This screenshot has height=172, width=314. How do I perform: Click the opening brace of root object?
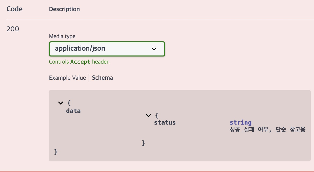click(x=69, y=103)
